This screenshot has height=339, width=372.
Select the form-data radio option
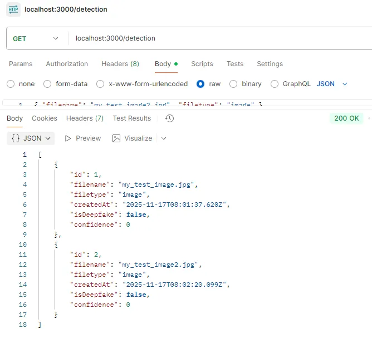tap(48, 84)
